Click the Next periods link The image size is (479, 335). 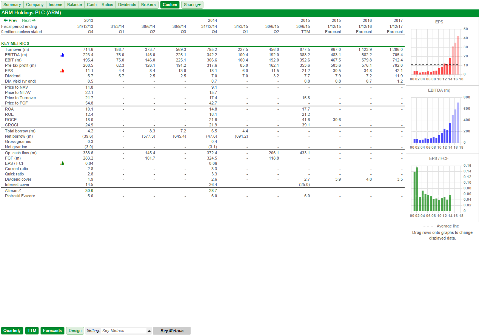click(x=29, y=20)
